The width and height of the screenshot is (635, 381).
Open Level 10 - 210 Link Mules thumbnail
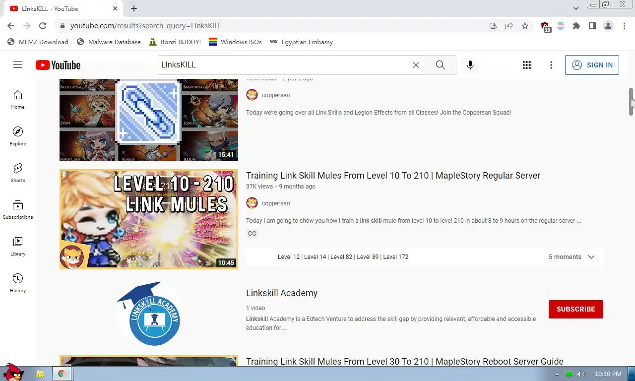tap(149, 219)
